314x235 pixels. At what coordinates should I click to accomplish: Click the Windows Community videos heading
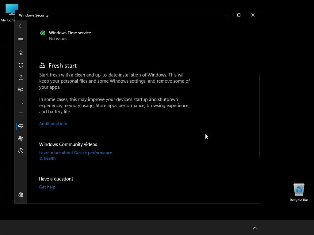tap(68, 144)
